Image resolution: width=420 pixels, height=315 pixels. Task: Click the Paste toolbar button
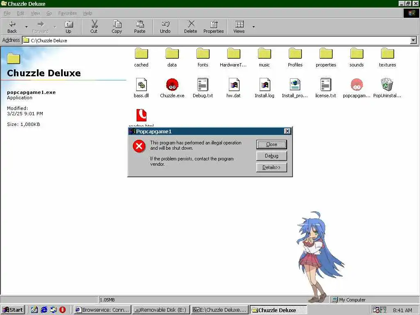(139, 27)
